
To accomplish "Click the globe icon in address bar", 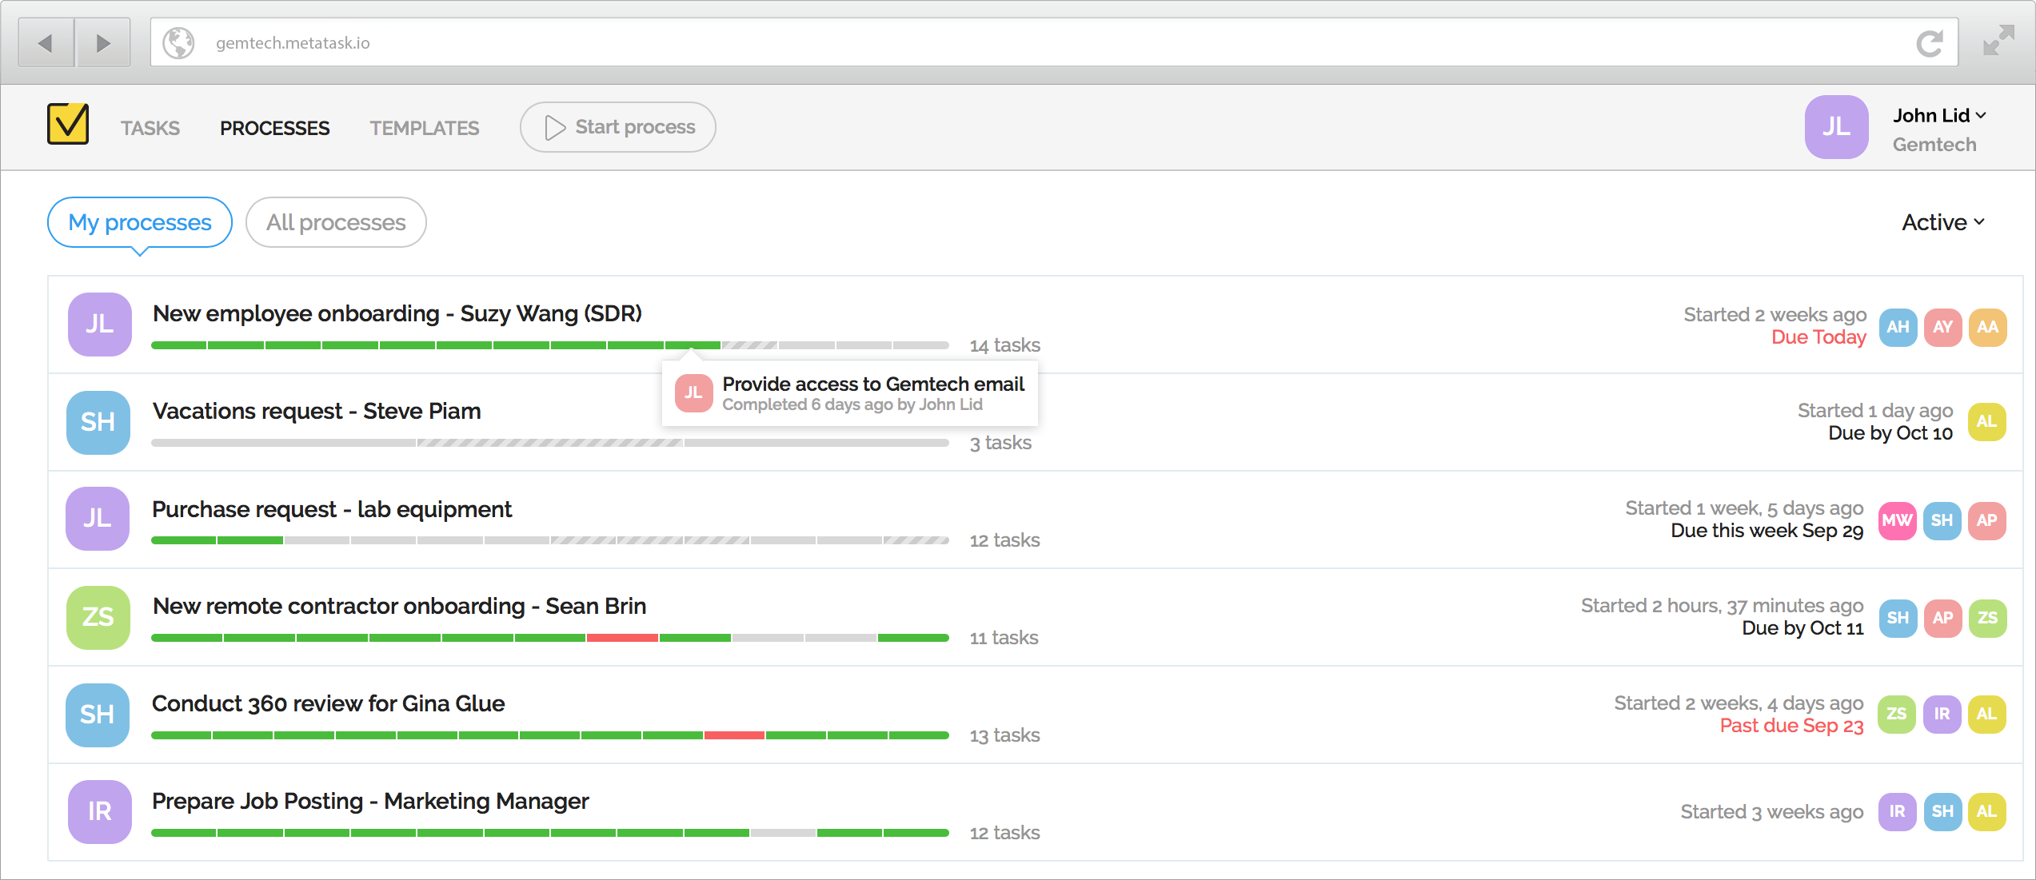I will (x=179, y=43).
